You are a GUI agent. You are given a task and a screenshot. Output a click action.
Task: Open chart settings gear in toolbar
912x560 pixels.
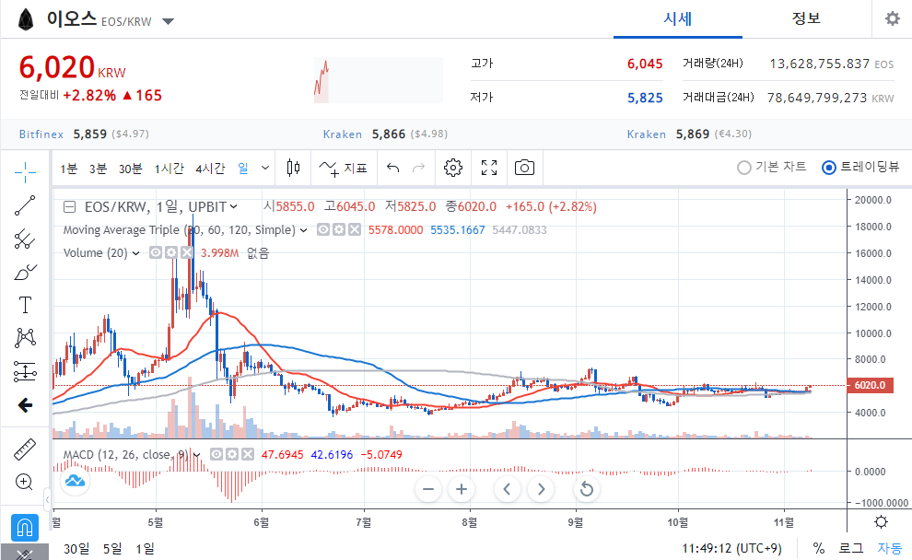453,168
